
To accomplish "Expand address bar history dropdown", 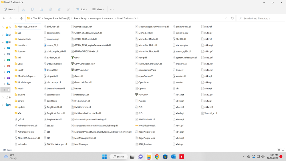I will [x=226, y=18].
